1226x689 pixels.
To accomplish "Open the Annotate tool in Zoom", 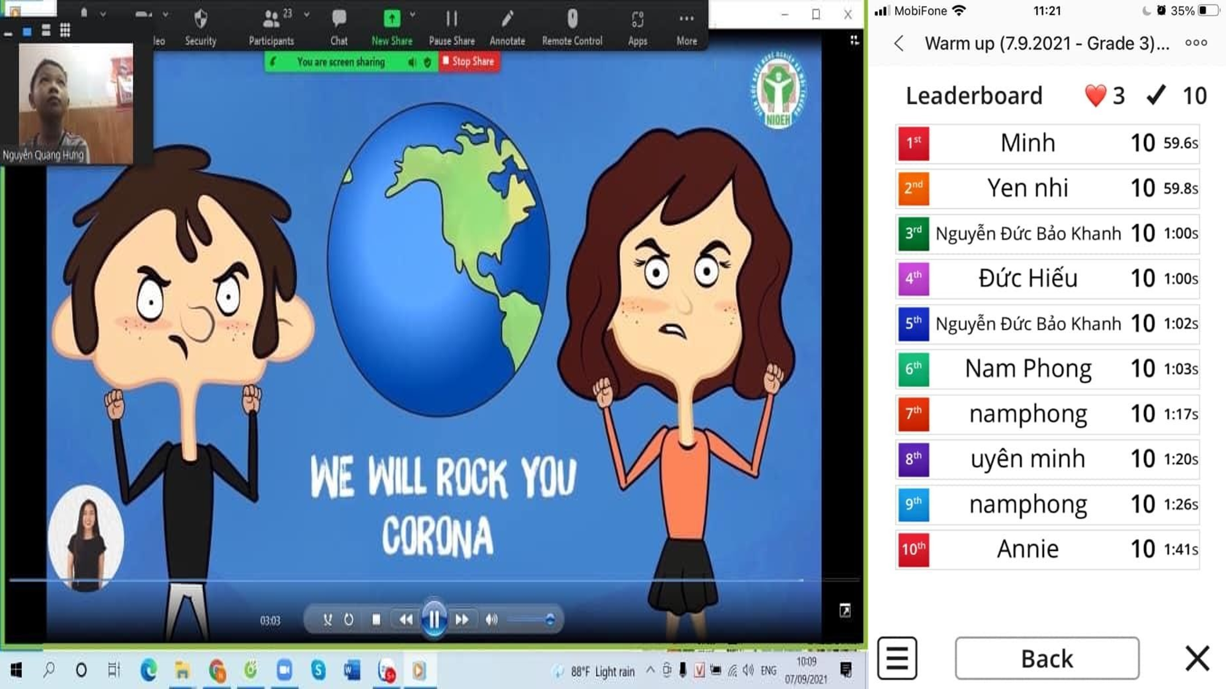I will click(507, 27).
